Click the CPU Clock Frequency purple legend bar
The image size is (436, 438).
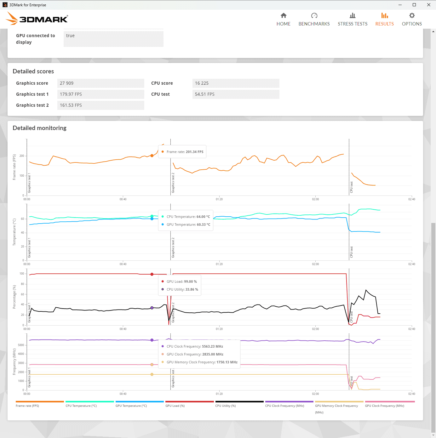point(289,401)
